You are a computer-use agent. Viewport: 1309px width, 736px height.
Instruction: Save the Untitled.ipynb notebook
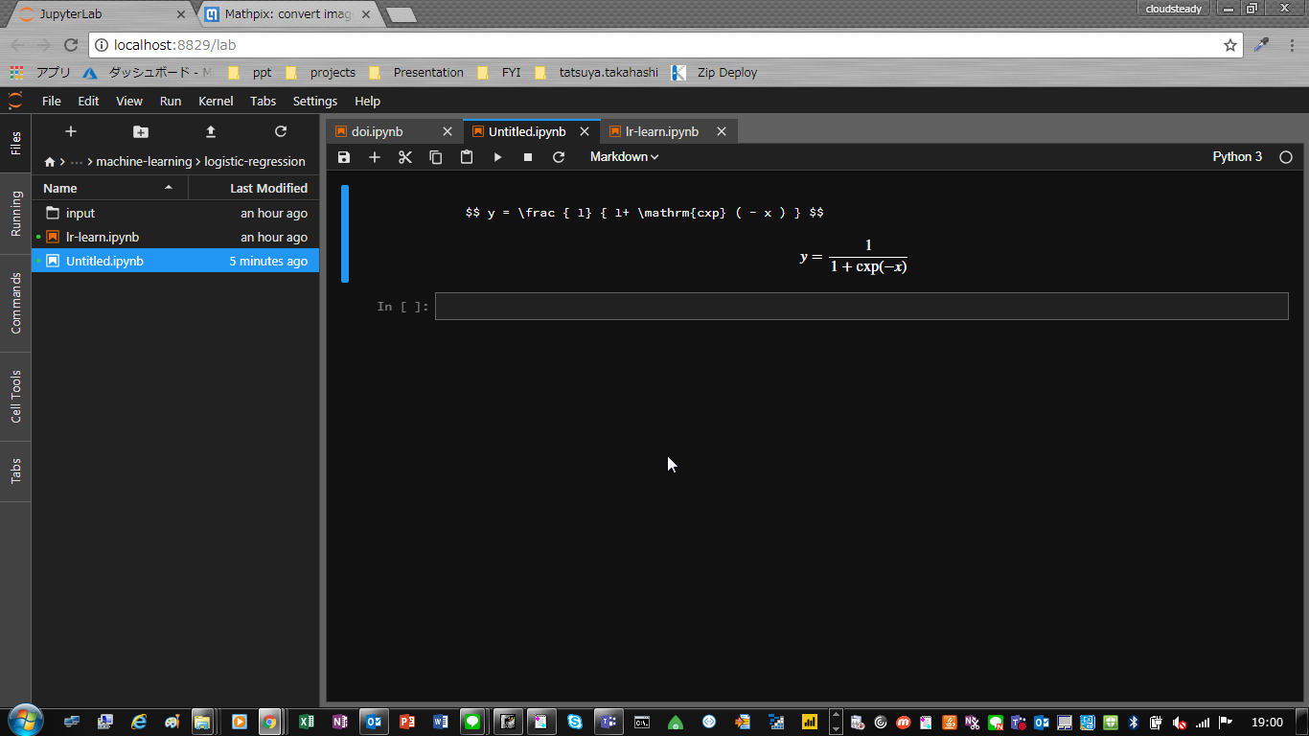(x=344, y=156)
